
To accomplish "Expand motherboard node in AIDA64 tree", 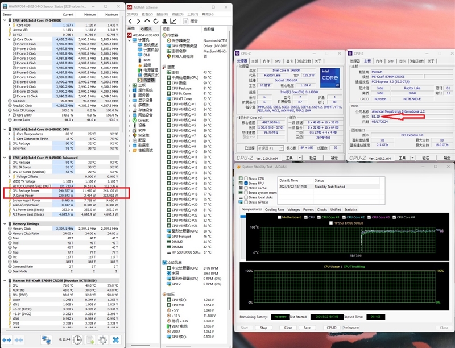I will pyautogui.click(x=130, y=85).
